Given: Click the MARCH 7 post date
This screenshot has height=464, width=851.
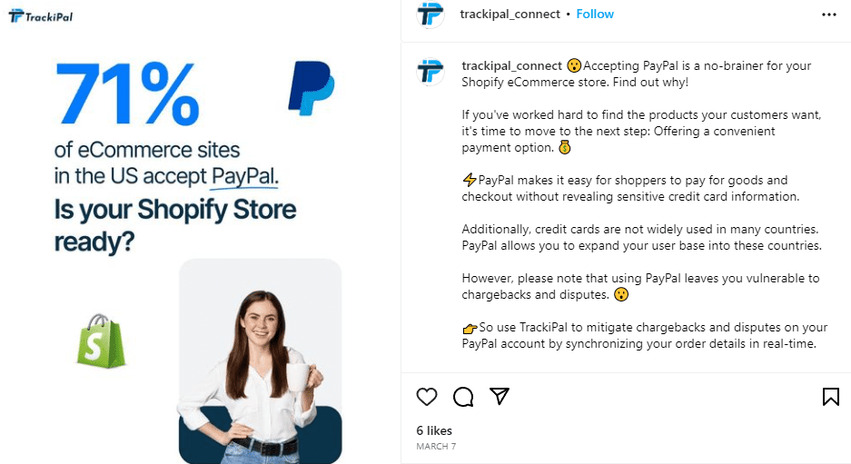Looking at the screenshot, I should pyautogui.click(x=436, y=446).
